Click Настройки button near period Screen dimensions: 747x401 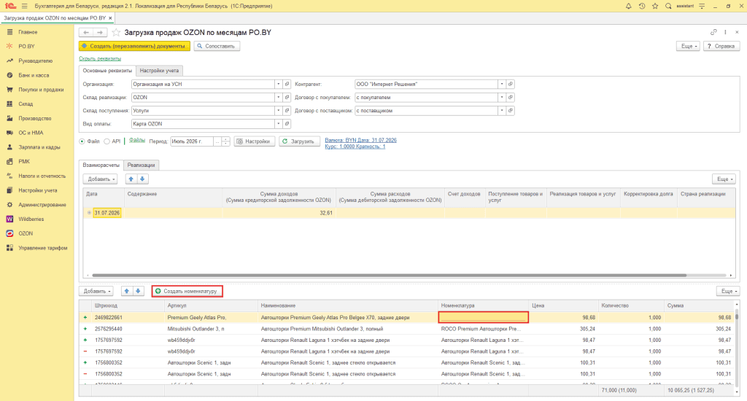tap(255, 141)
